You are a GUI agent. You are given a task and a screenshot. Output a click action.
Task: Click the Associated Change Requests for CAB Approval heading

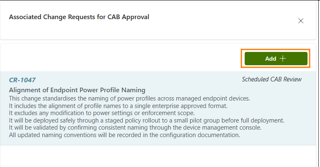click(x=79, y=17)
